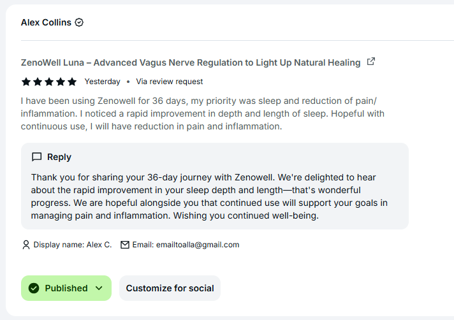The height and width of the screenshot is (320, 454).
Task: Click the green checkmark in the Published button
Action: (34, 288)
